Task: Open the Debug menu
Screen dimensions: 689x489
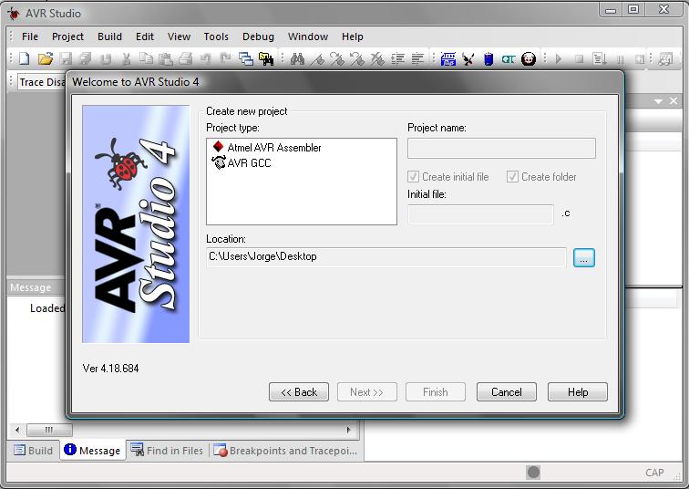Action: 258,36
